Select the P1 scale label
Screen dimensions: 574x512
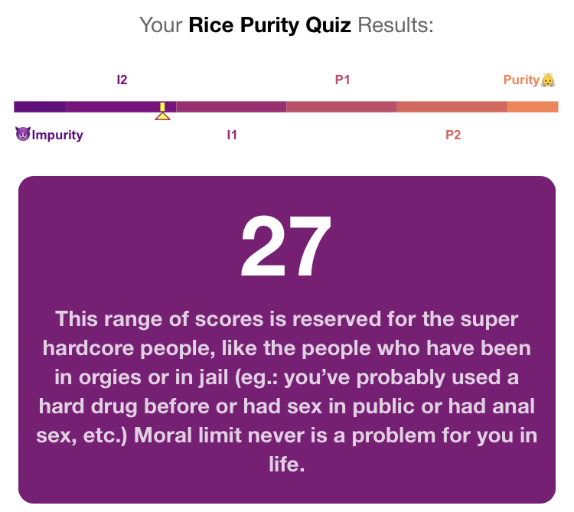click(x=343, y=80)
